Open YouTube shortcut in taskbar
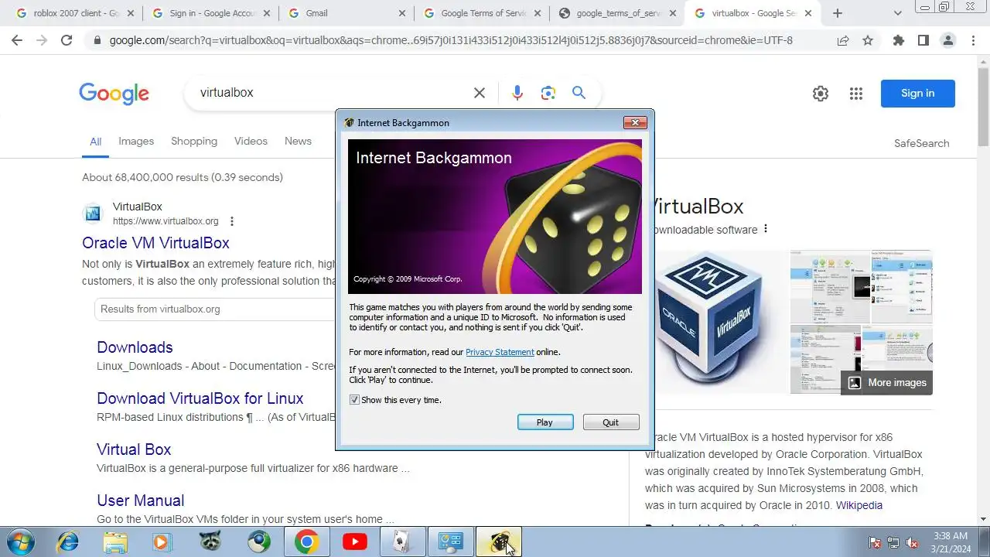Viewport: 990px width, 557px height. pos(354,542)
